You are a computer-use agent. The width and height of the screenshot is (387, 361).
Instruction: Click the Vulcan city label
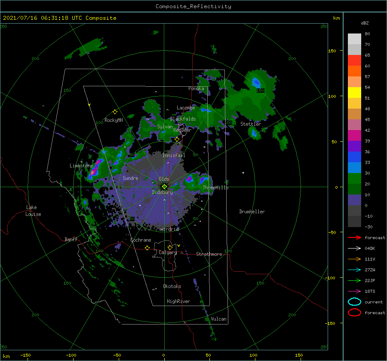(x=218, y=319)
